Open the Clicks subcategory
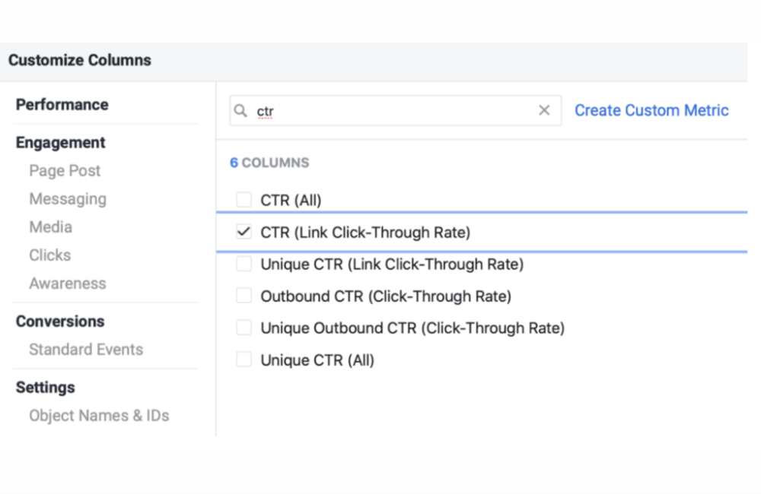 coord(50,255)
